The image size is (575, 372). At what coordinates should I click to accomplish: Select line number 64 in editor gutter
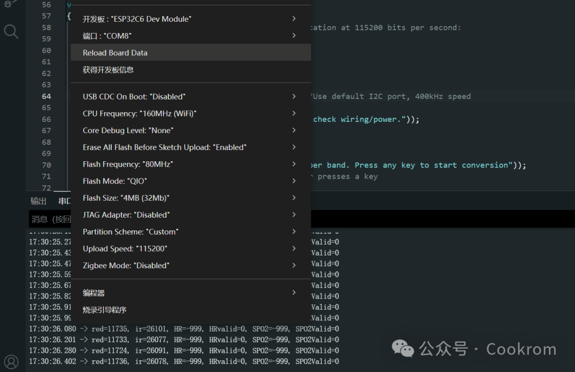pyautogui.click(x=46, y=96)
